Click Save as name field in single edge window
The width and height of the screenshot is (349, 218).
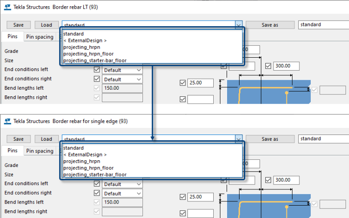click(x=324, y=139)
